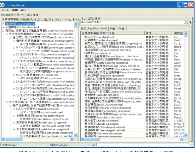Click the 属性値 column header
This screenshot has width=195, height=152.
click(x=178, y=33)
